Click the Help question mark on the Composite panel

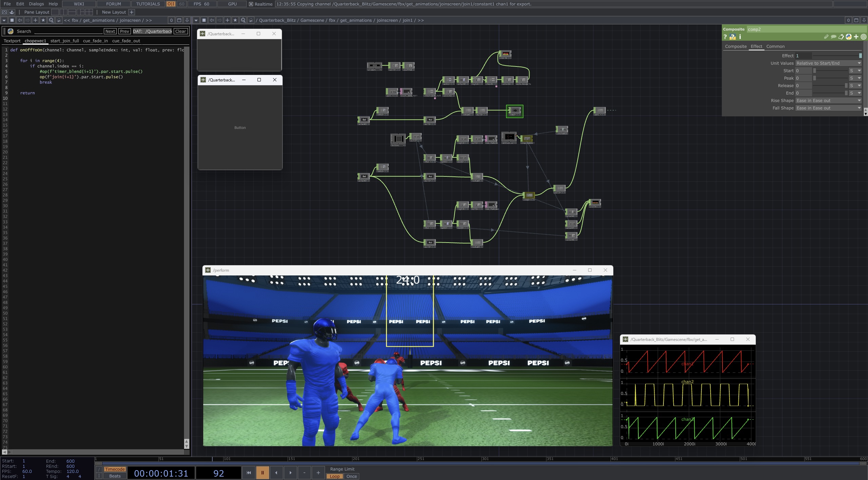coord(725,37)
